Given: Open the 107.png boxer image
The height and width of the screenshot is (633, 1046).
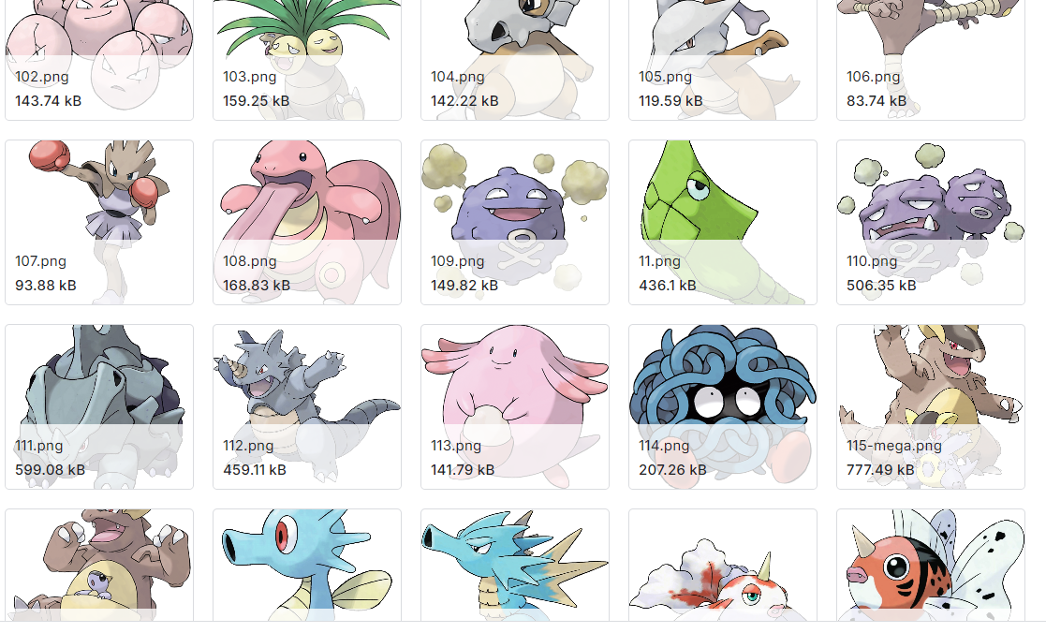Looking at the screenshot, I should (99, 222).
